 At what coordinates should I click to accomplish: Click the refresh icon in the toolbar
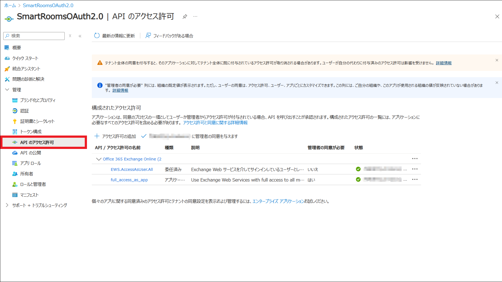pyautogui.click(x=97, y=36)
